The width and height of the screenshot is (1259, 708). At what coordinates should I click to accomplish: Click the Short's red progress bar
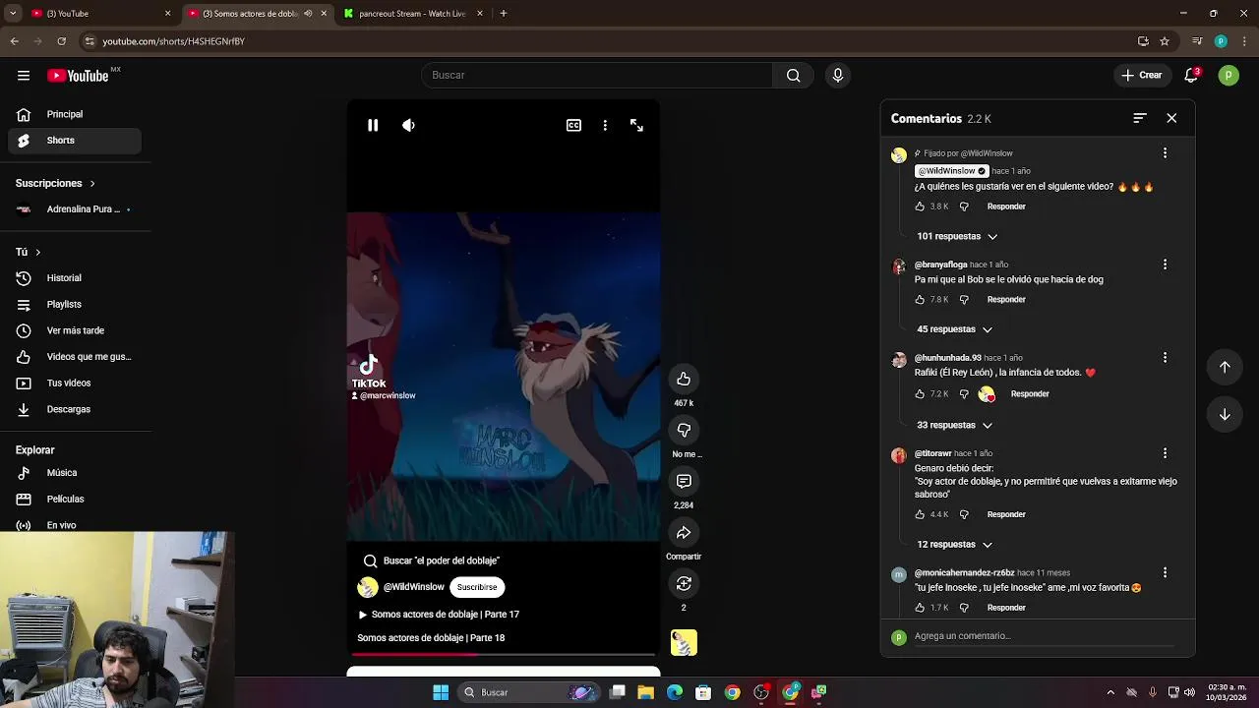click(x=504, y=654)
